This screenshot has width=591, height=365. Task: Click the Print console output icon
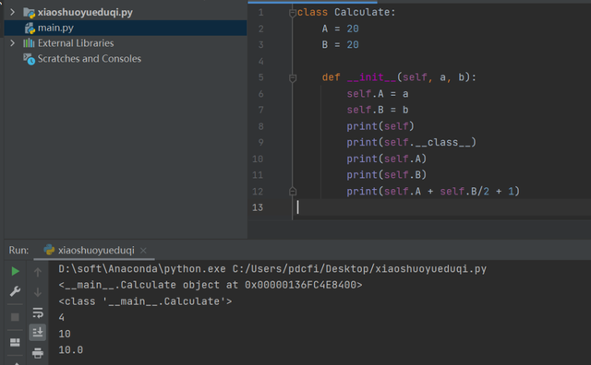(x=38, y=353)
